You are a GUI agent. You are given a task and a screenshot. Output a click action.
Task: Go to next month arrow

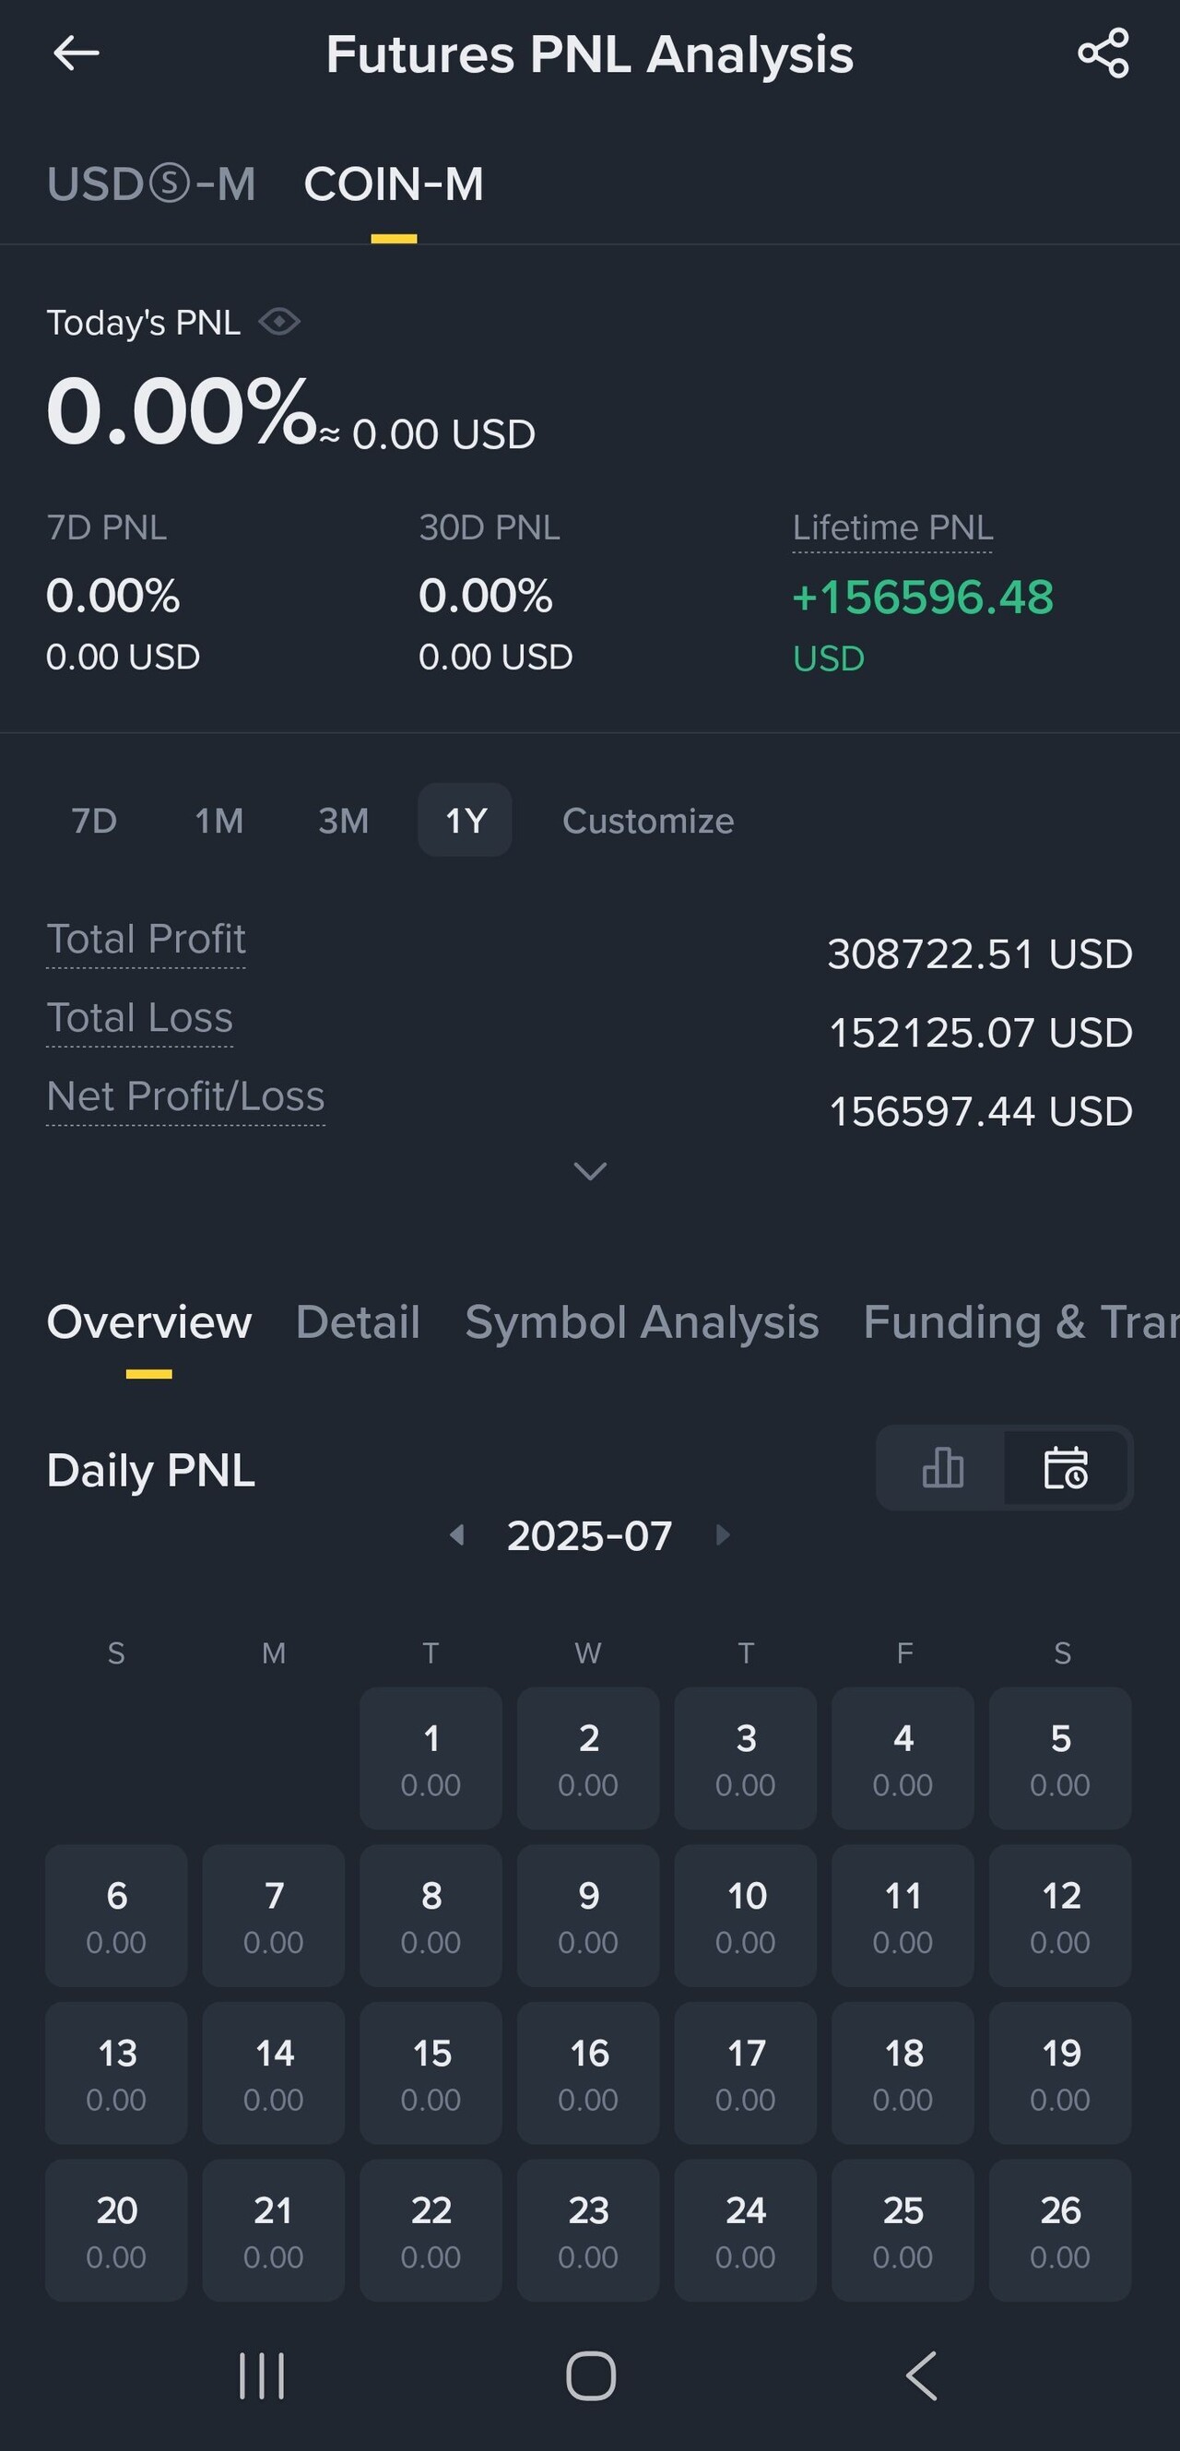pyautogui.click(x=723, y=1534)
